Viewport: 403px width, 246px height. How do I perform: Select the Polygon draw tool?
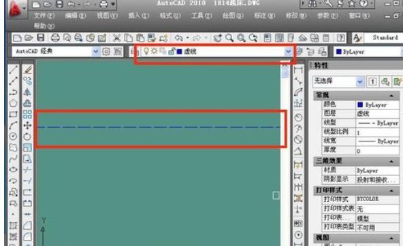[14, 103]
